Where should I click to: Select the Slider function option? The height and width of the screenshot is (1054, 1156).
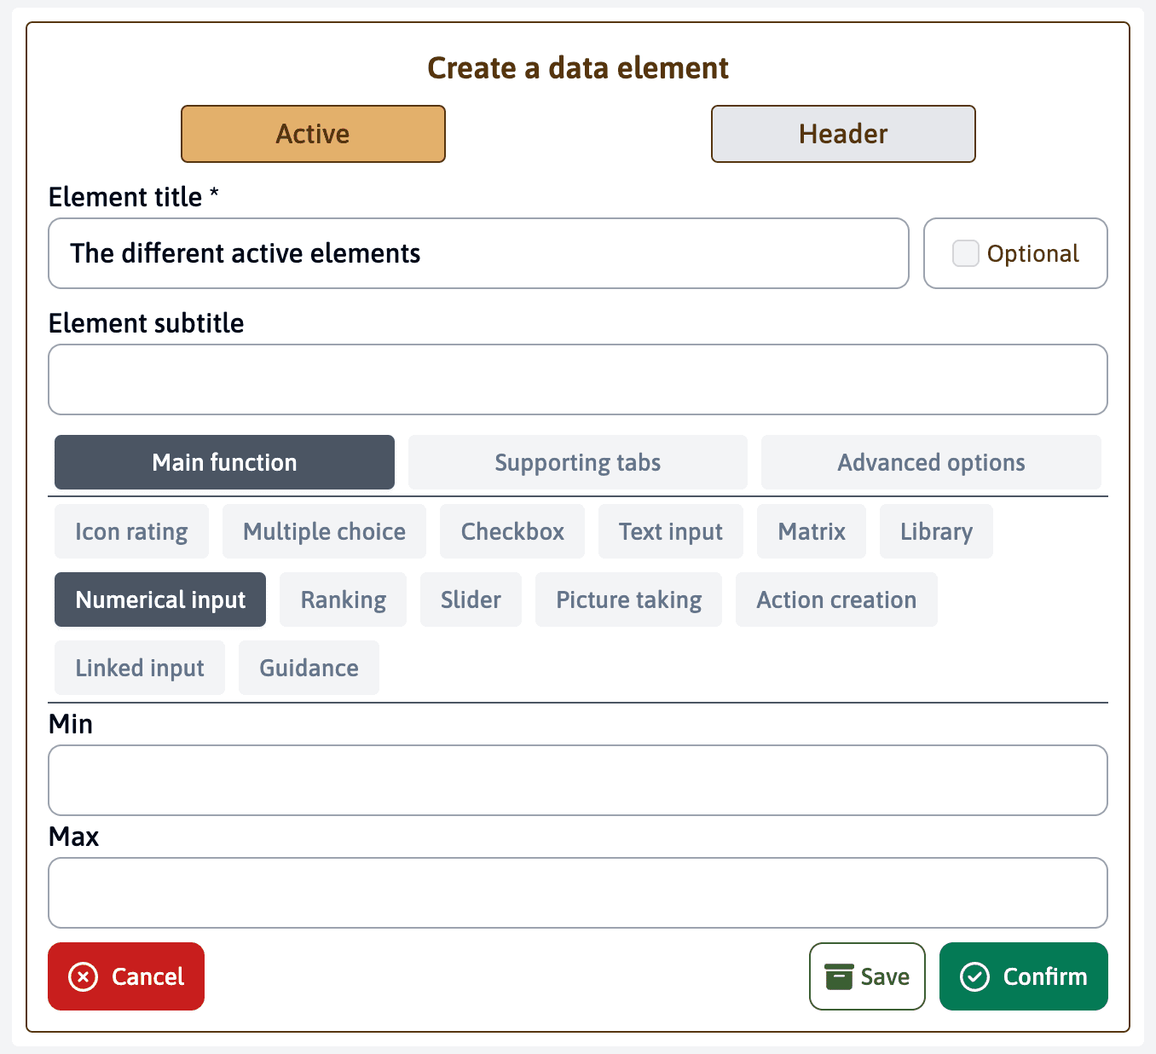pos(471,599)
